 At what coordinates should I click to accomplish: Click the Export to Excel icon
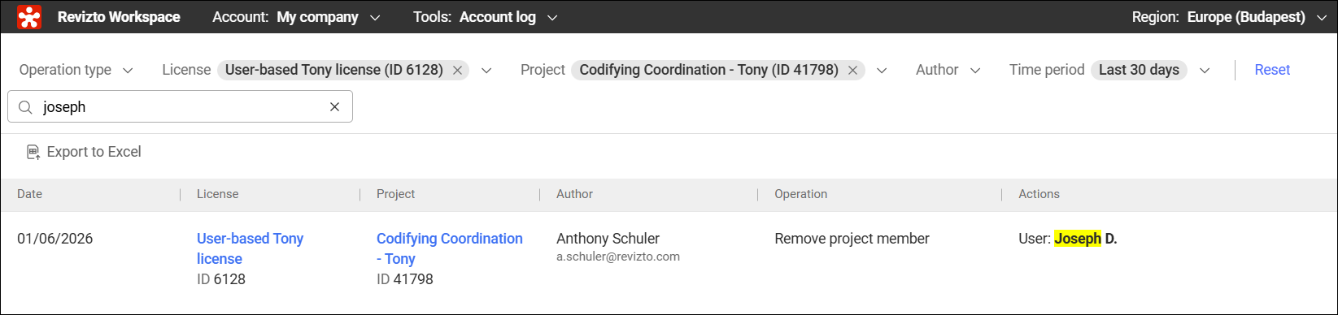click(33, 152)
